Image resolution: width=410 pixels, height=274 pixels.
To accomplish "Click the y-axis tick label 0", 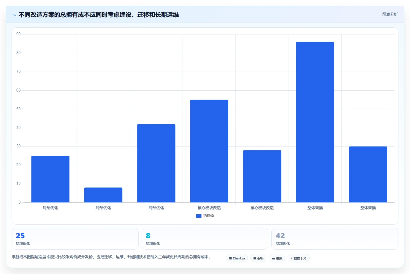I will click(x=20, y=202).
